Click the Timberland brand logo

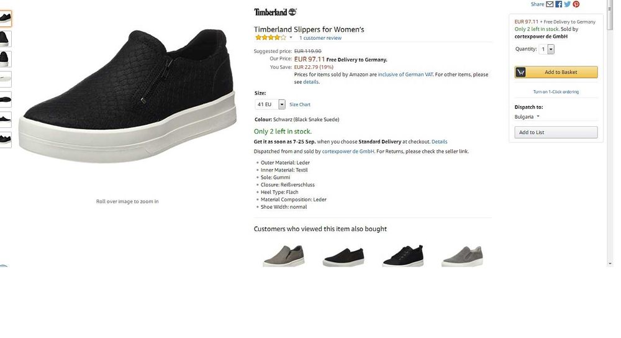point(275,12)
